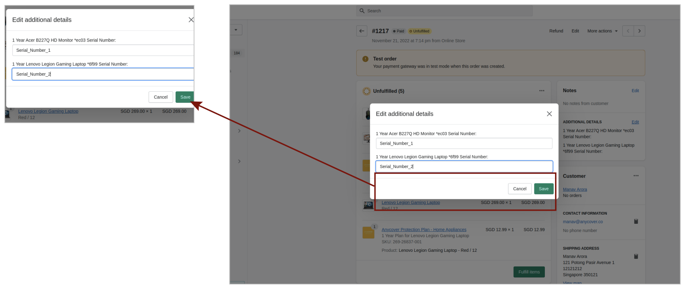
Task: Click the Anycover Protection Plan product thumbnail
Action: [x=368, y=232]
